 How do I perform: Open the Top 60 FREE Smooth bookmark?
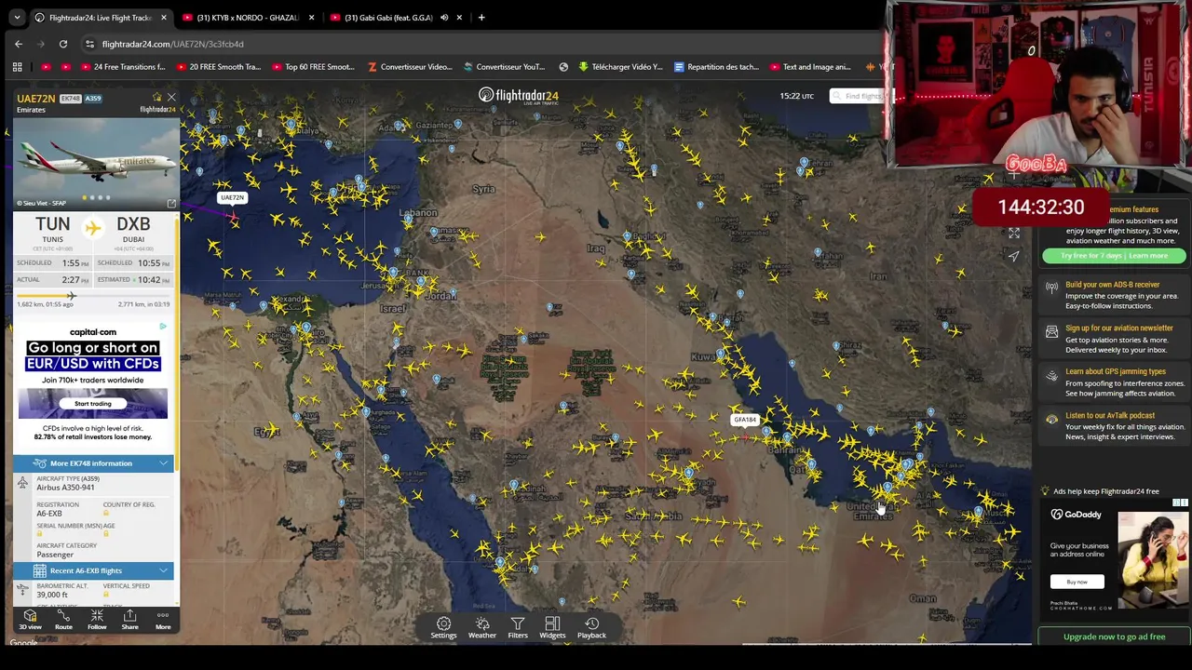tap(313, 67)
